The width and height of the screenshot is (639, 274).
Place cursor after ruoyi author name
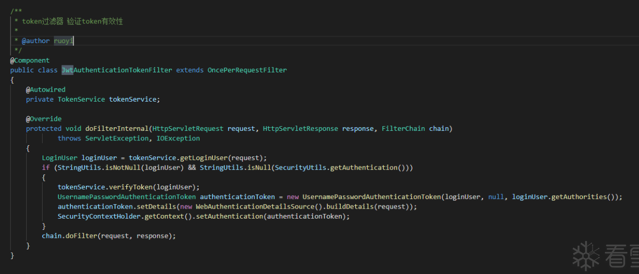73,41
